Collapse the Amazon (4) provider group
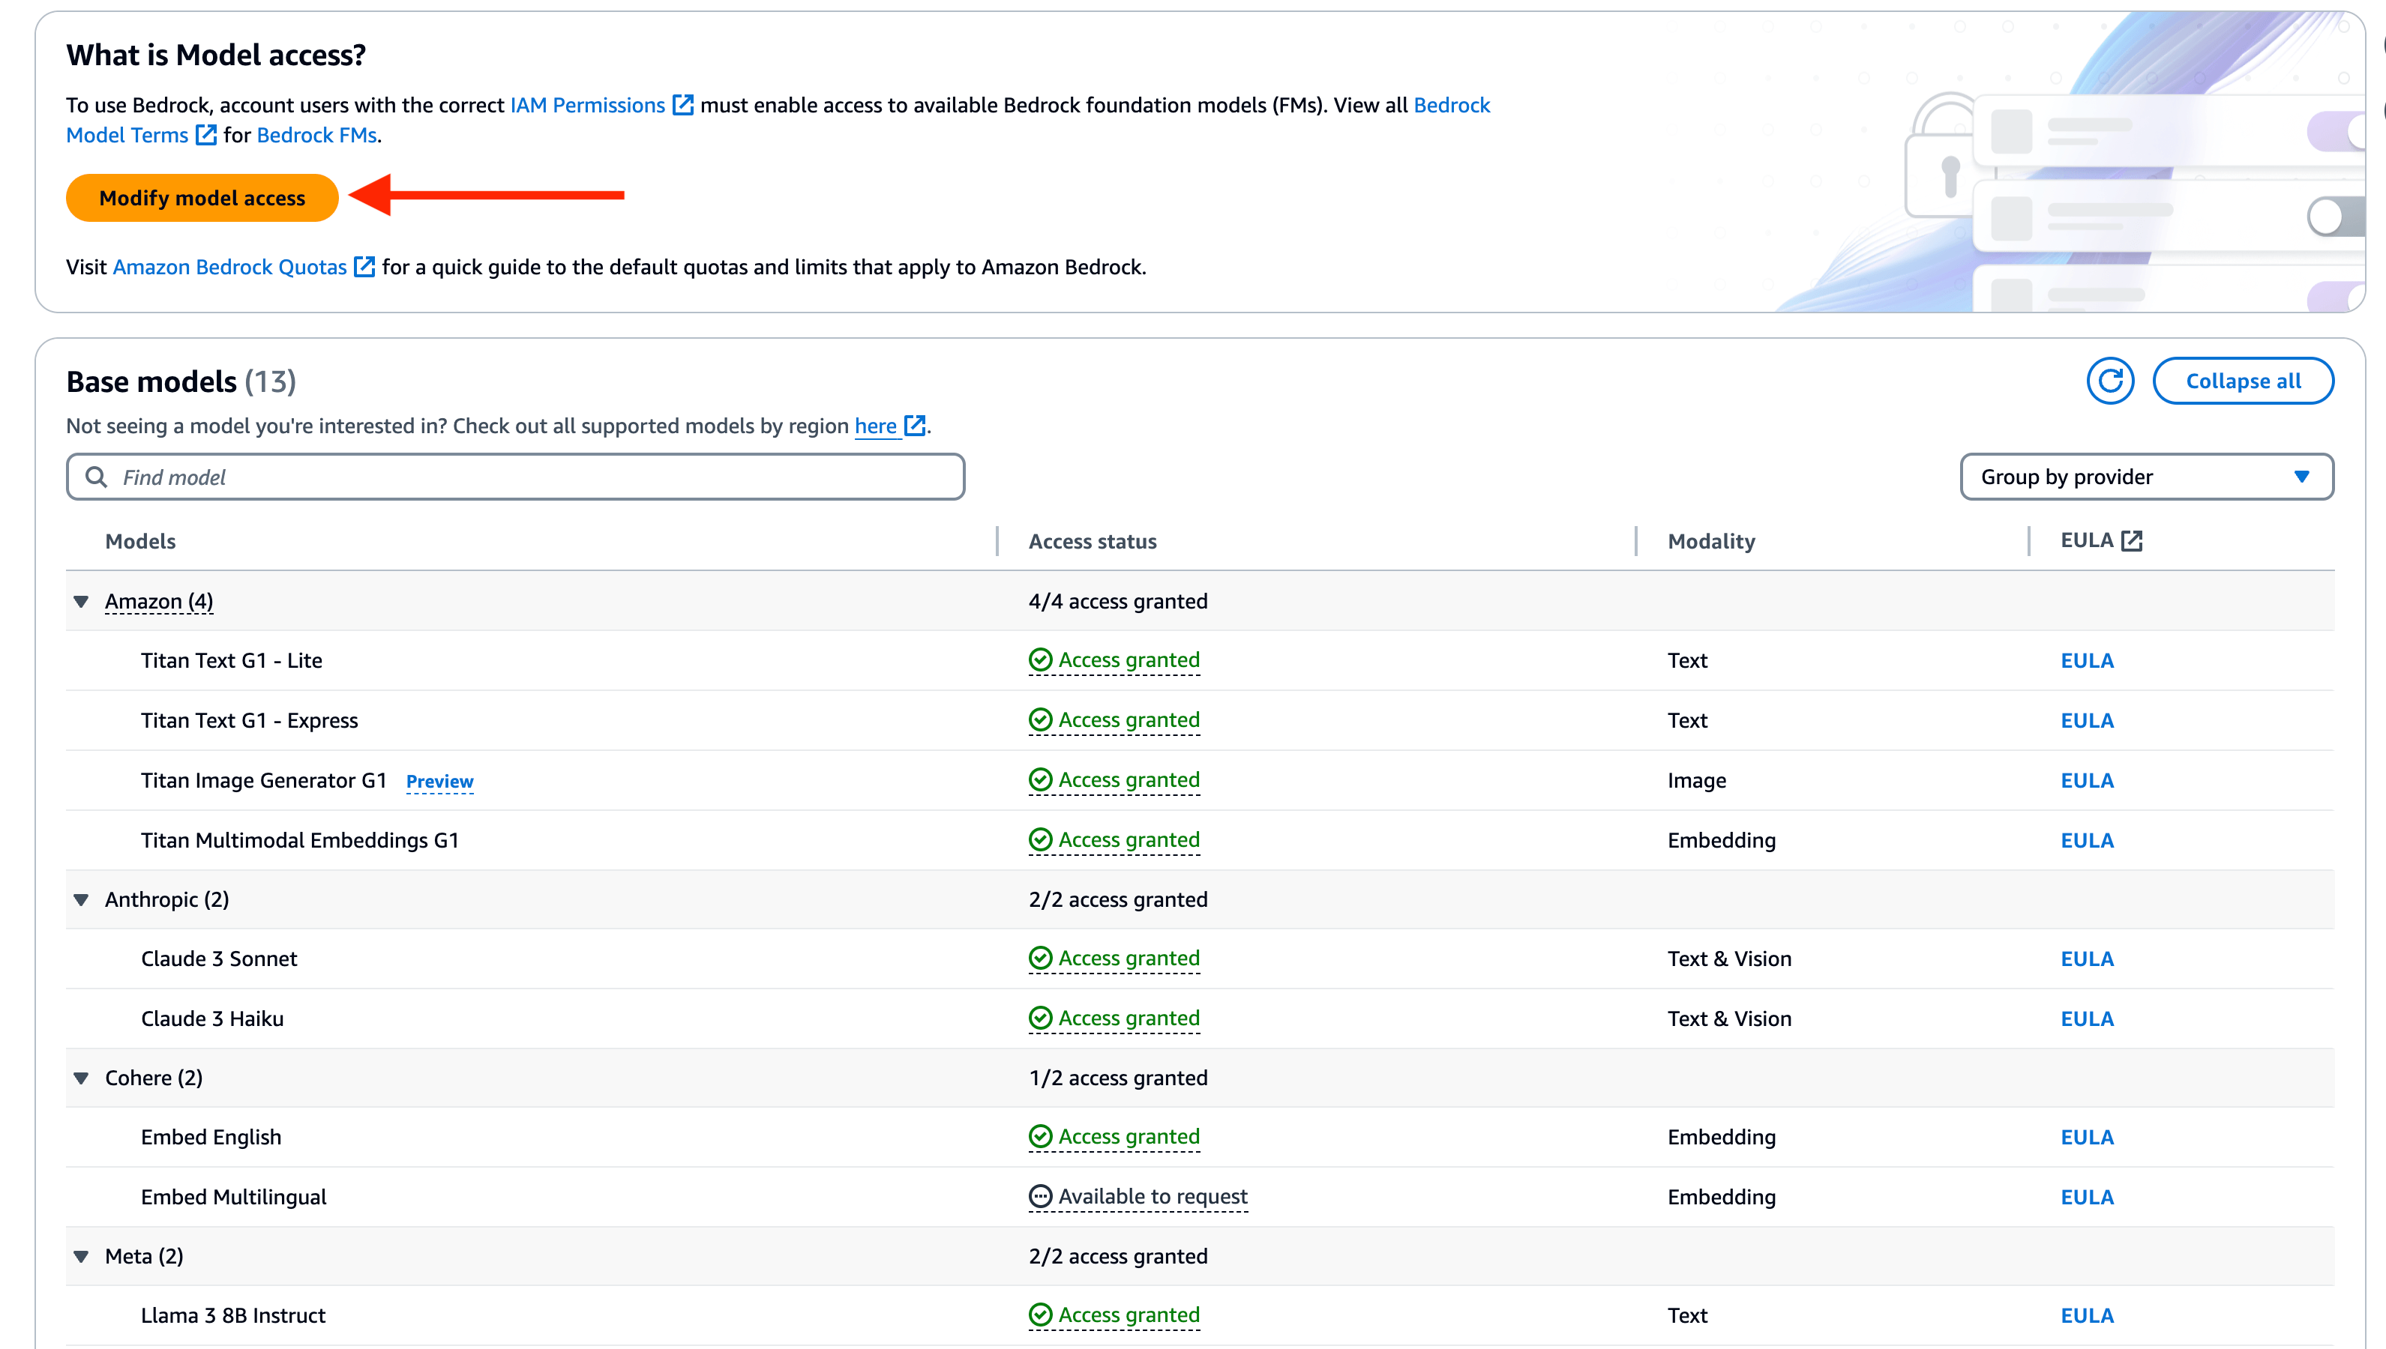 point(82,601)
